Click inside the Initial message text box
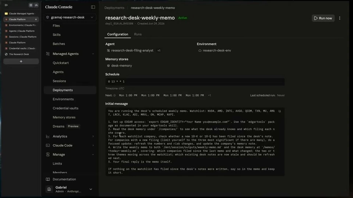Screen dimensions: 353x198 point(195,142)
